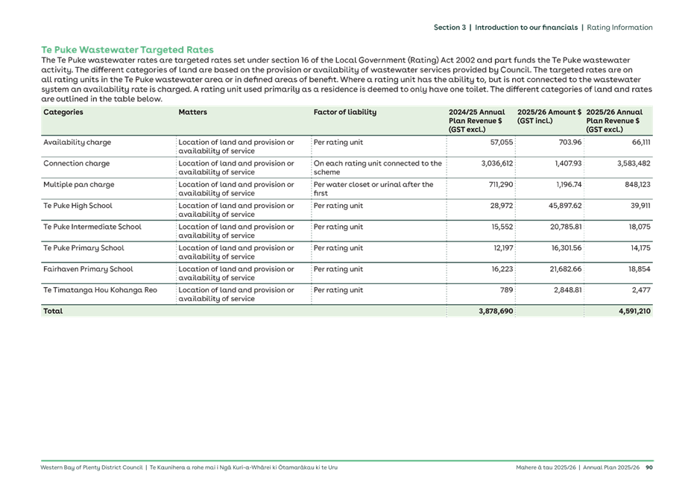The width and height of the screenshot is (694, 495).
Task: Select the Te Timatanga Hou Kohanga Reo row
Action: pos(100,289)
